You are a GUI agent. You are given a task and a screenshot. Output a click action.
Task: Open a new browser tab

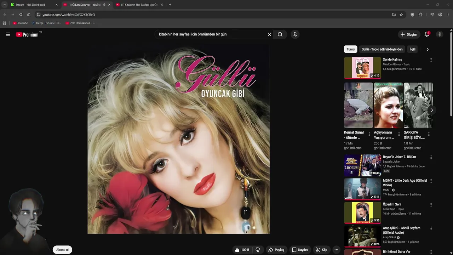pyautogui.click(x=170, y=5)
